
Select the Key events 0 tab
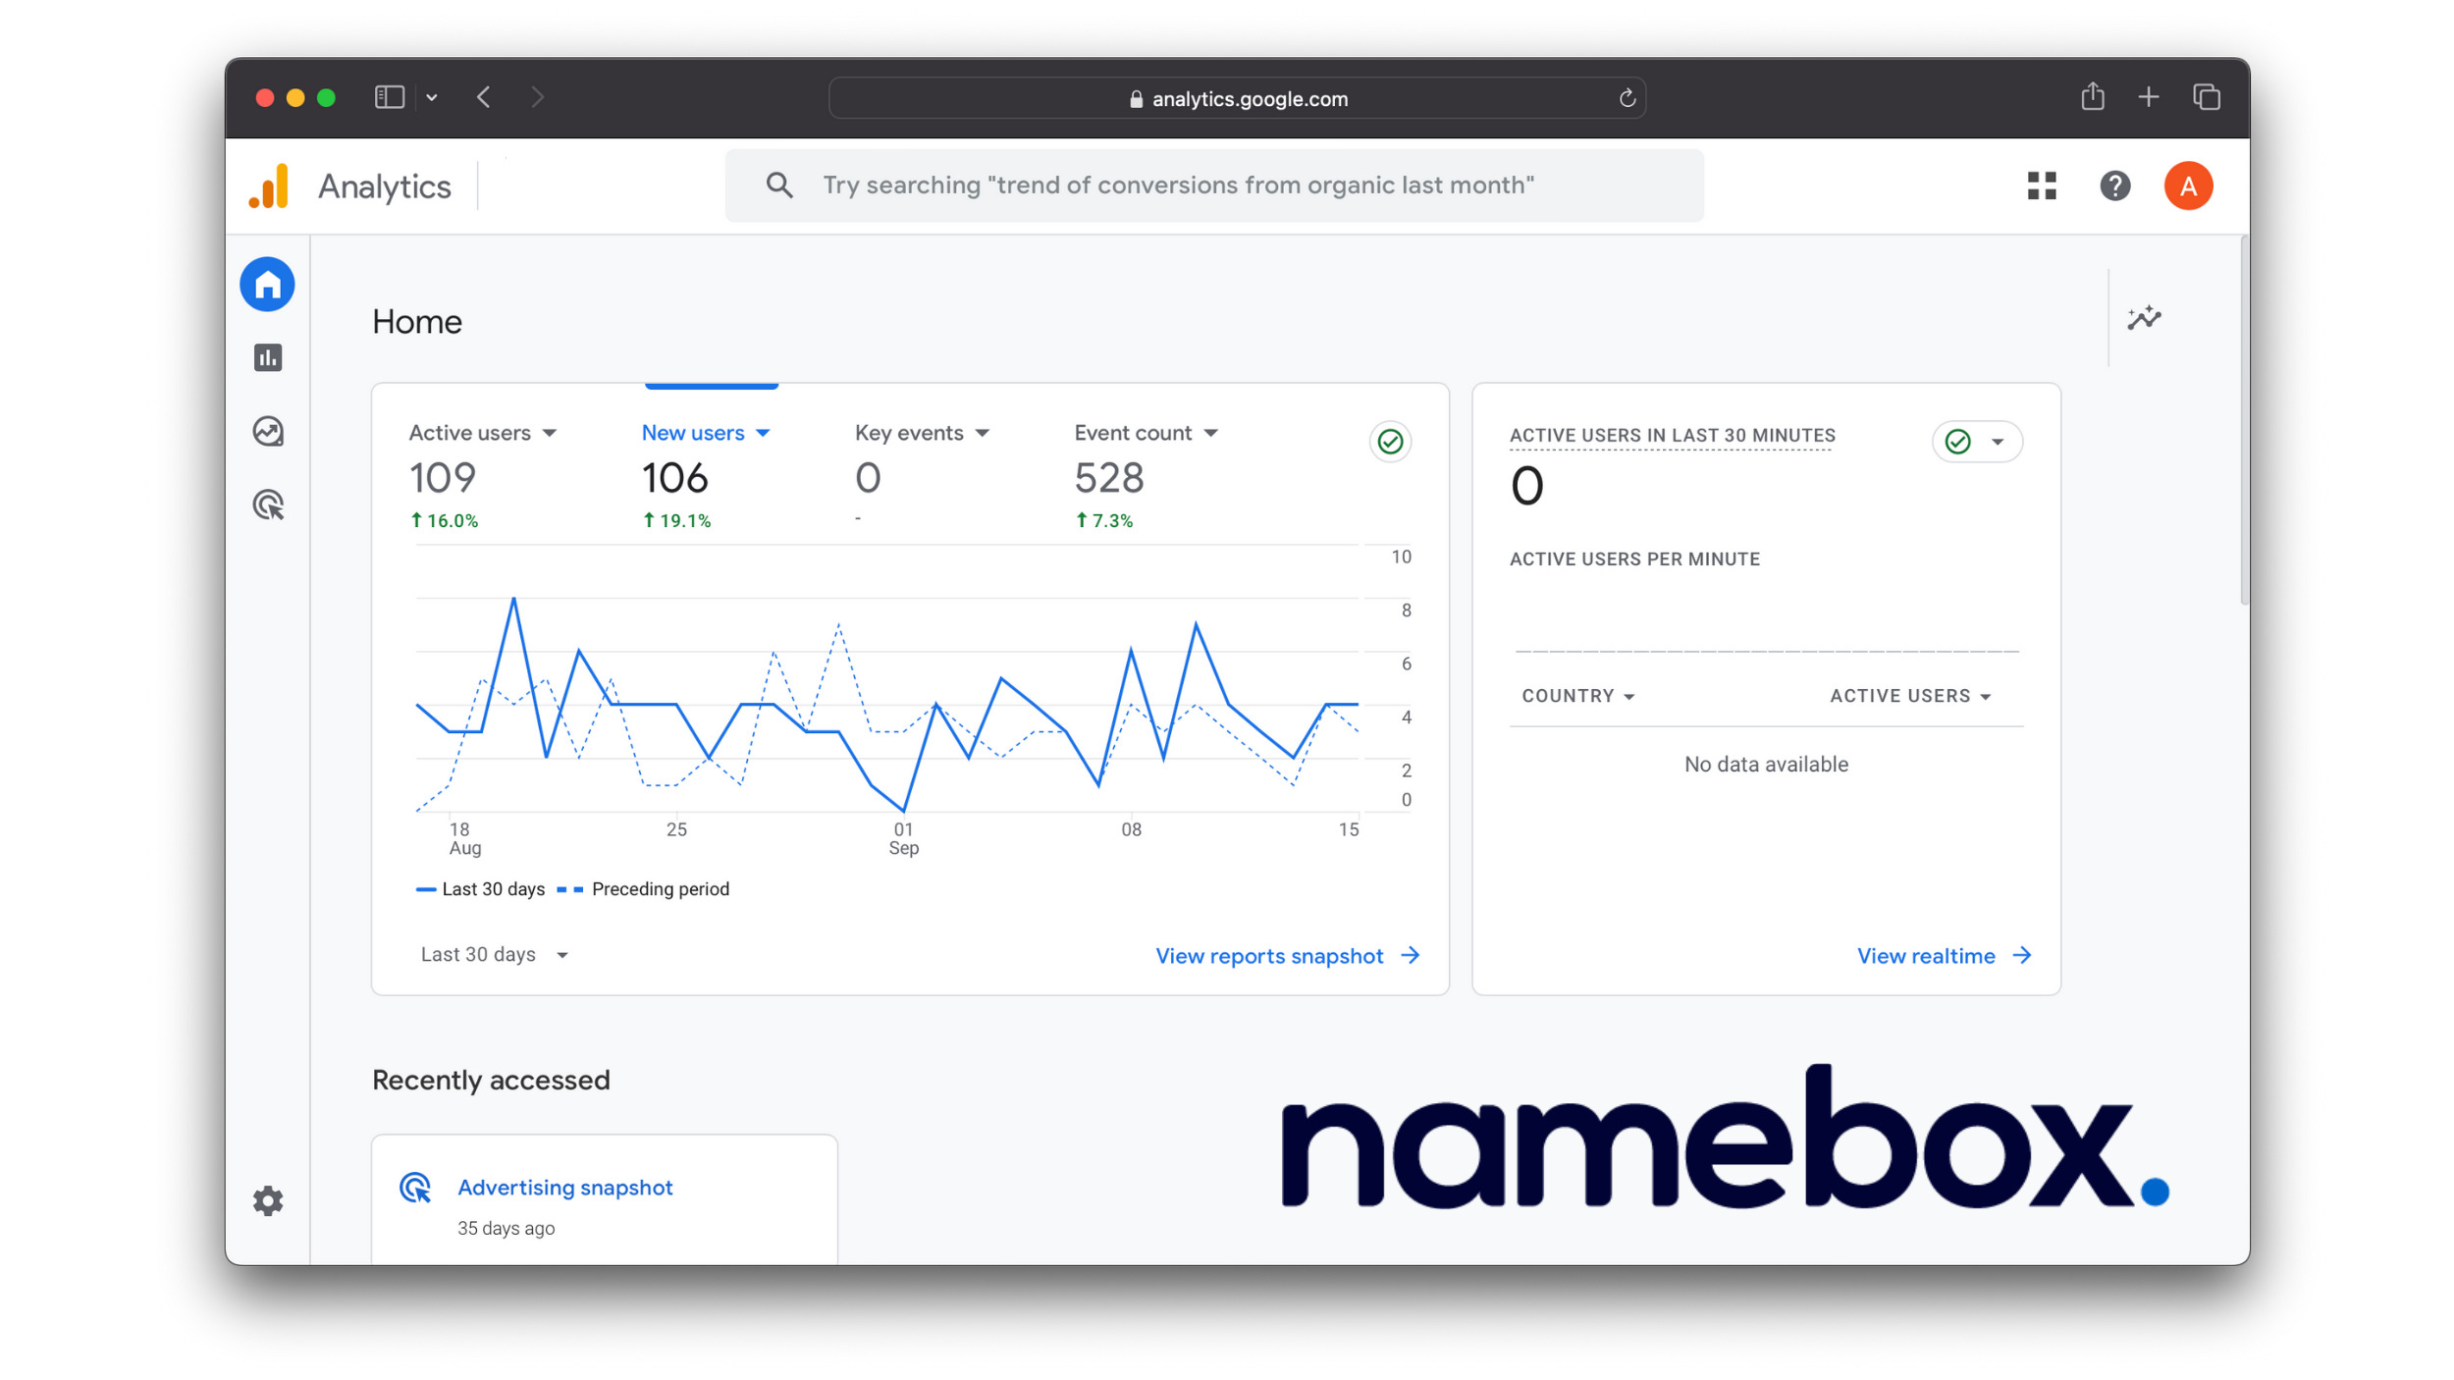coord(922,477)
